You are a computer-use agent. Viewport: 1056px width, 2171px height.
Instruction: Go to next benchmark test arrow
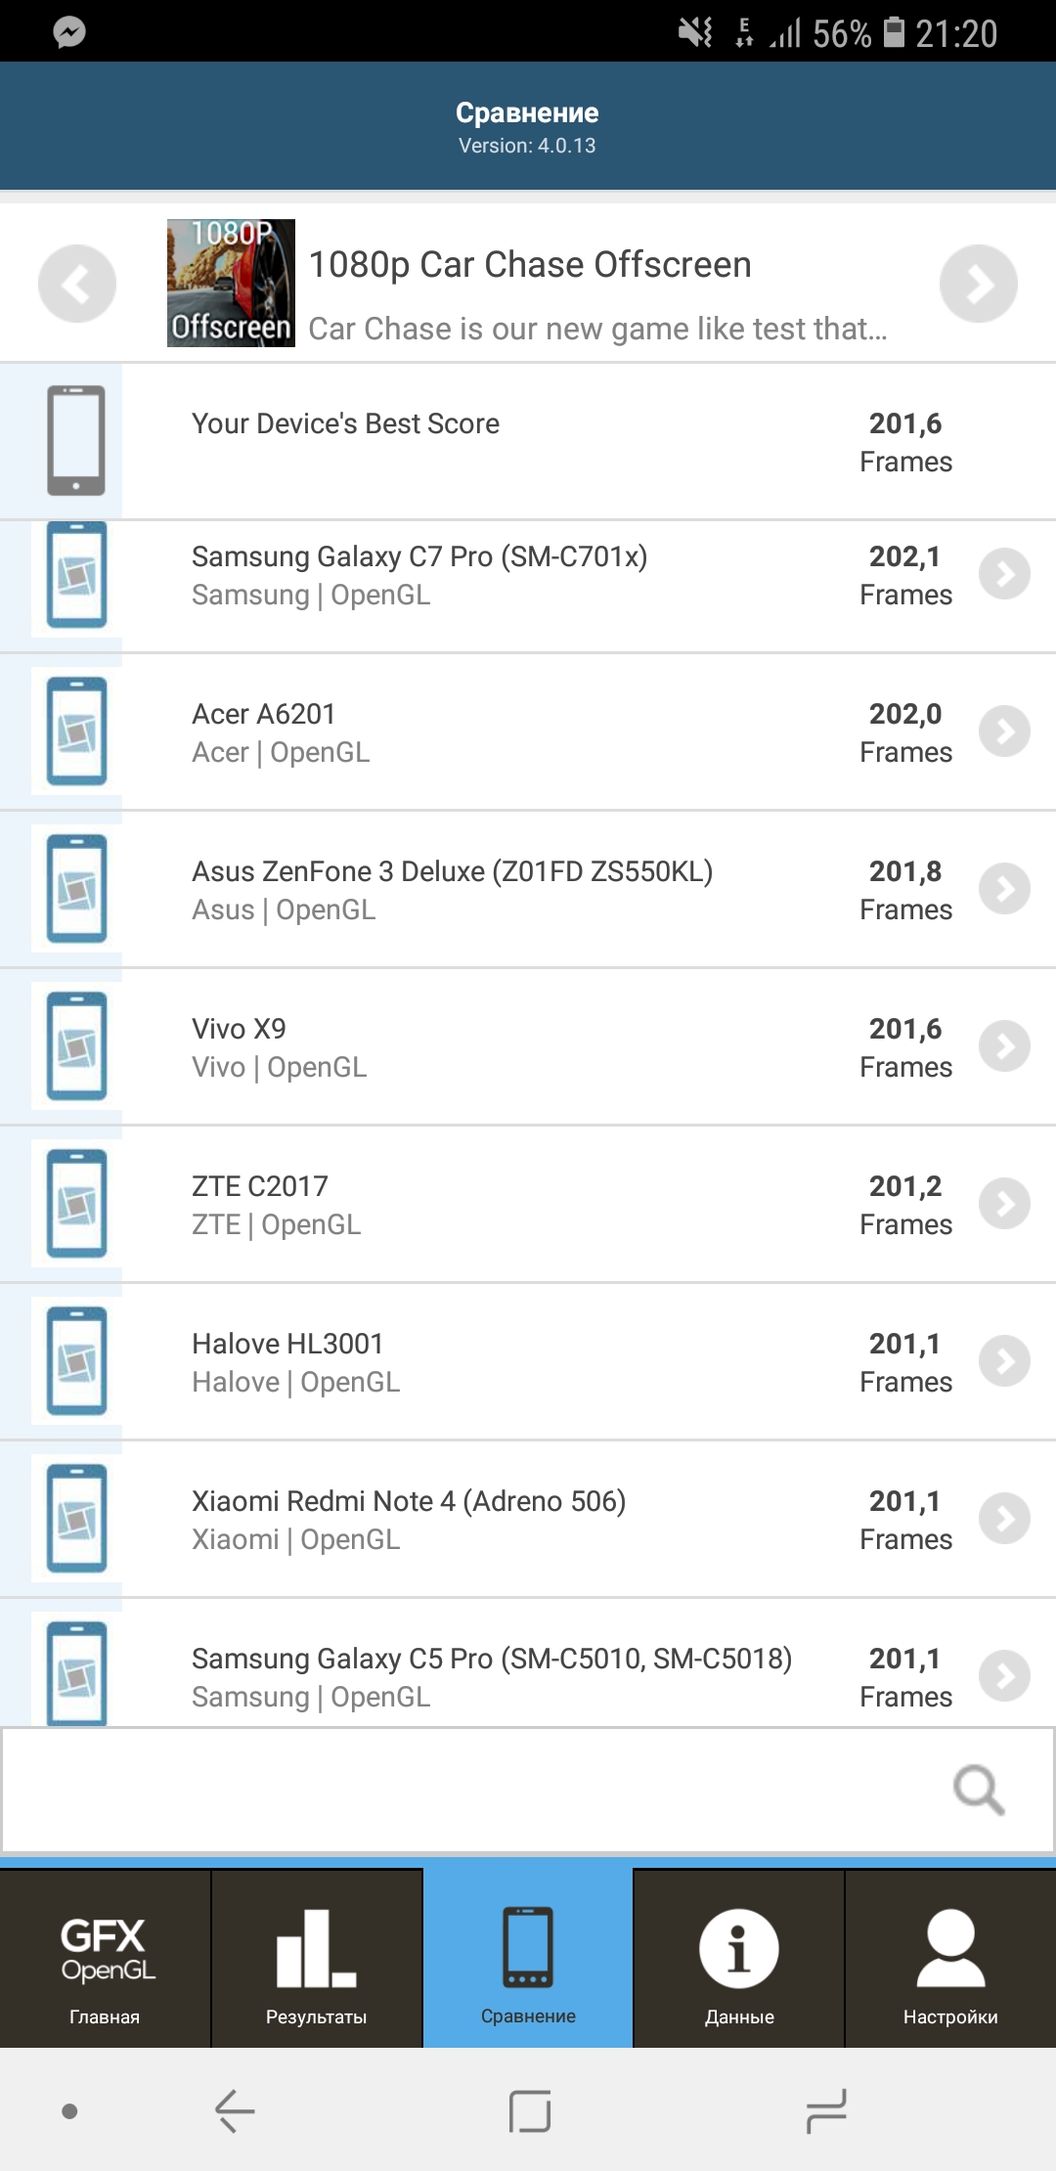[978, 284]
